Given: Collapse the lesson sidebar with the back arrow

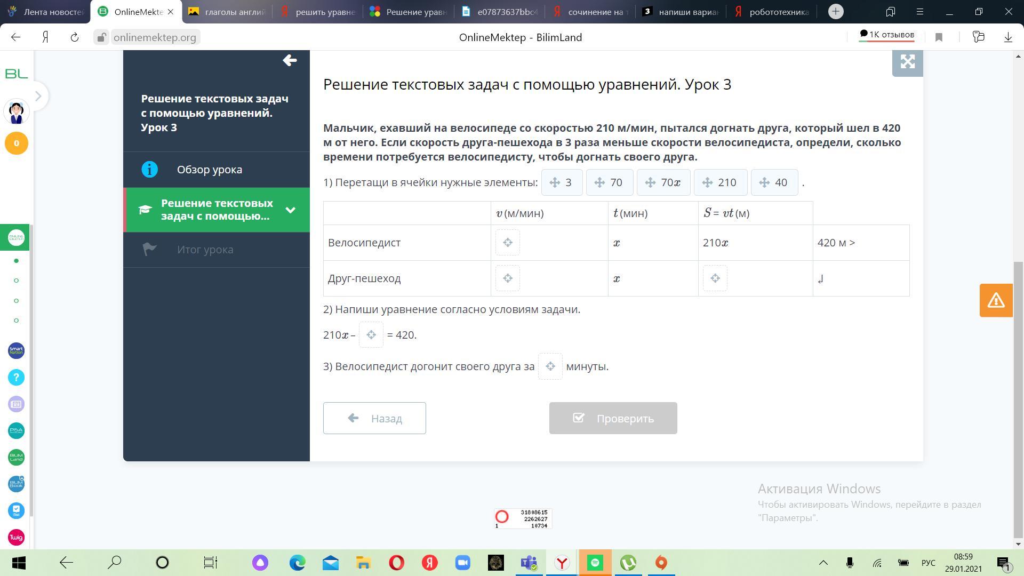Looking at the screenshot, I should point(290,60).
